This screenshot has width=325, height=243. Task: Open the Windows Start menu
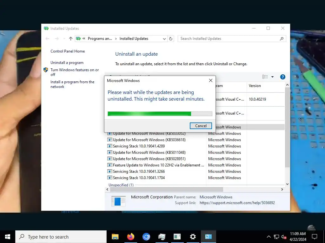[x=8, y=237]
